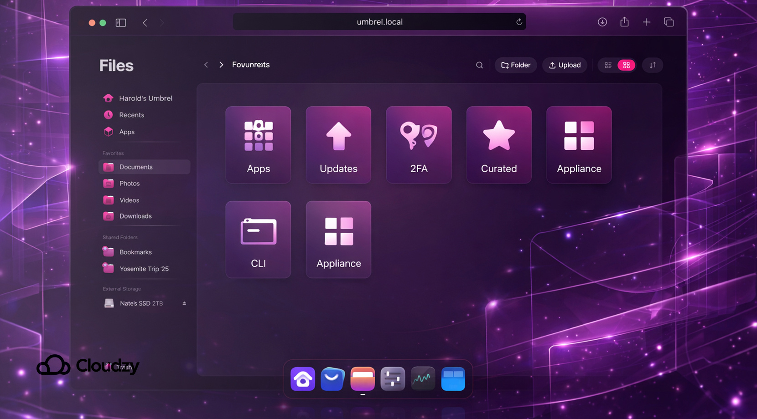Open the settings sliders app in the dock

[393, 378]
